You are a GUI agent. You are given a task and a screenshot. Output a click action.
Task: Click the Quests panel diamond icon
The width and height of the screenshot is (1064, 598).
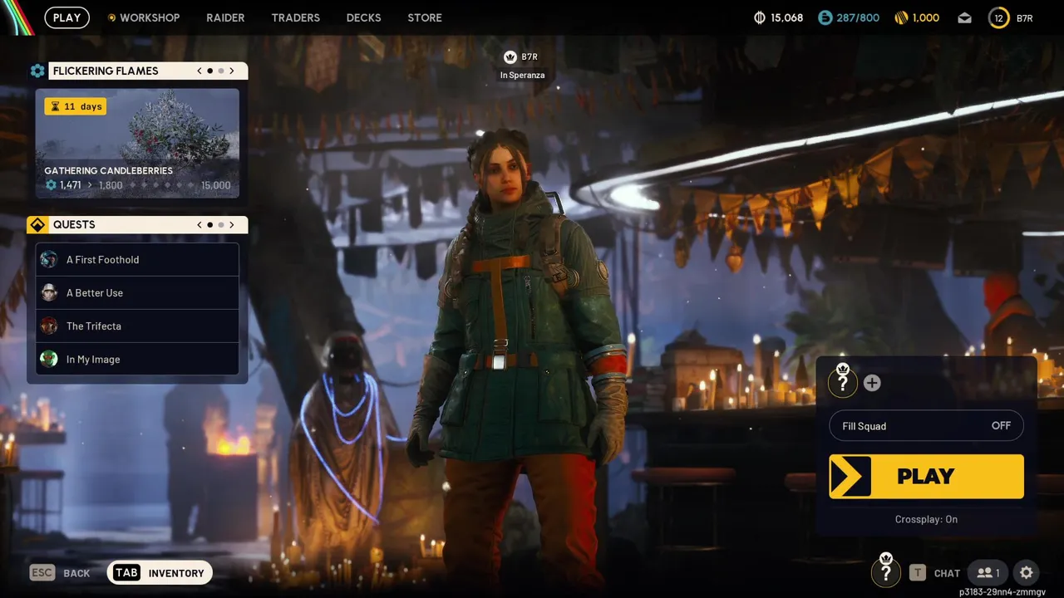(x=37, y=224)
